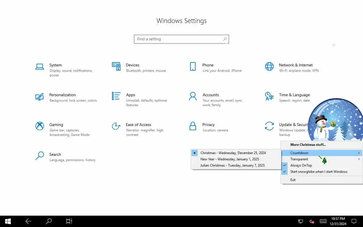Select New Year January 1, 2025 countdown
Image resolution: width=363 pixels, height=227 pixels.
pyautogui.click(x=236, y=159)
